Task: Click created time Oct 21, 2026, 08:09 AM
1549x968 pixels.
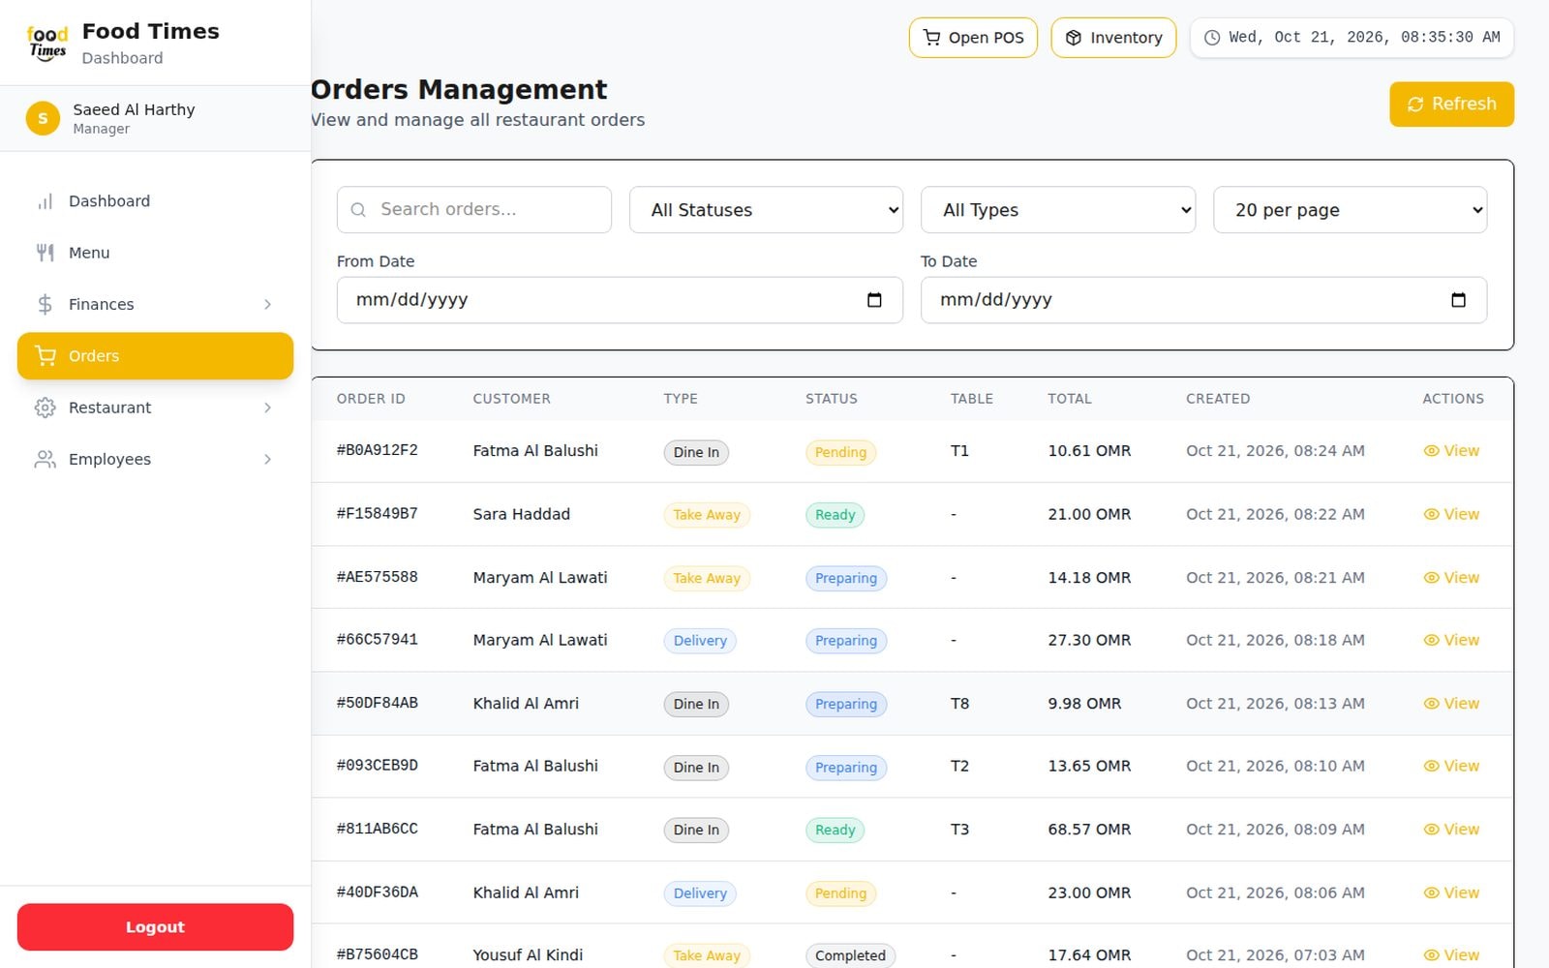Action: 1275,830
